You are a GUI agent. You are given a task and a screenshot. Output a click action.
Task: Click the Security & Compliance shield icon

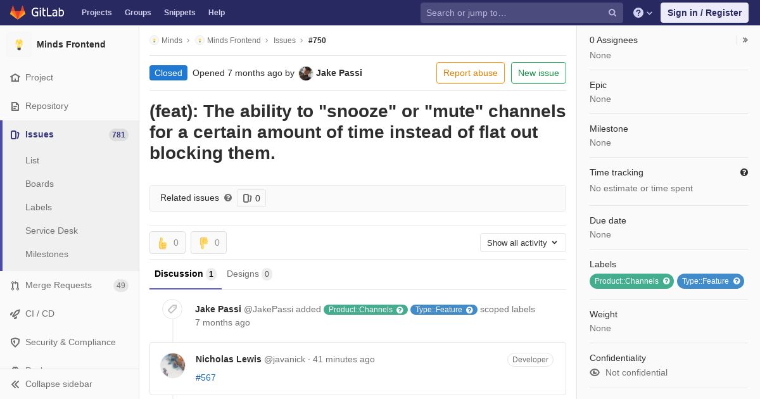pos(15,342)
